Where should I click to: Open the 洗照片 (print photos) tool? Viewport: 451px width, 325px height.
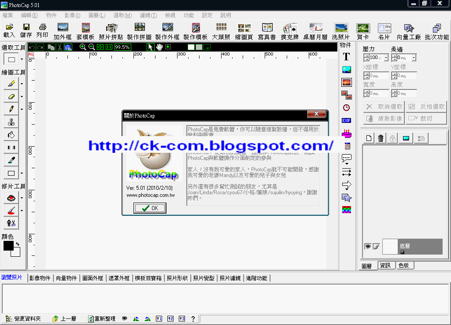click(341, 31)
